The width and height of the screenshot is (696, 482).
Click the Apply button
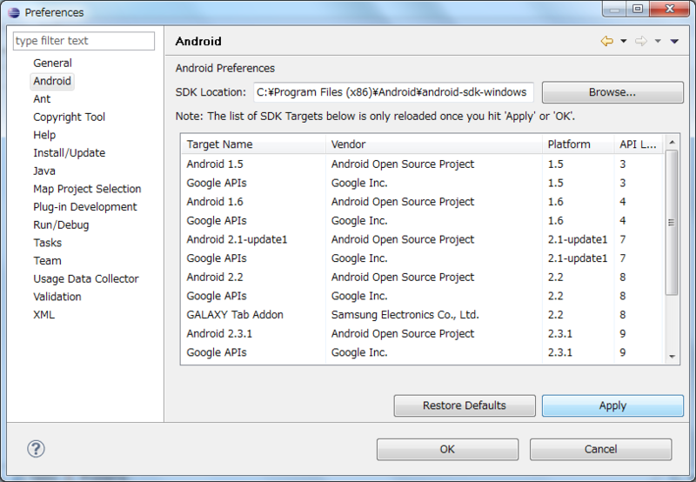[612, 405]
